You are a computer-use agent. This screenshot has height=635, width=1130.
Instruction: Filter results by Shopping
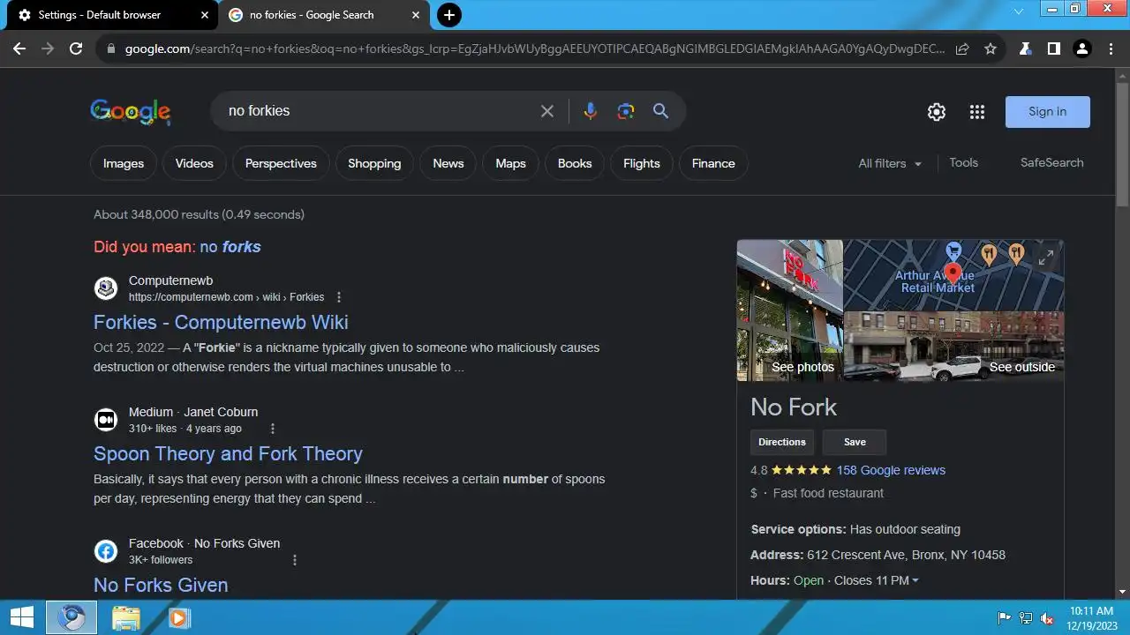tap(374, 163)
